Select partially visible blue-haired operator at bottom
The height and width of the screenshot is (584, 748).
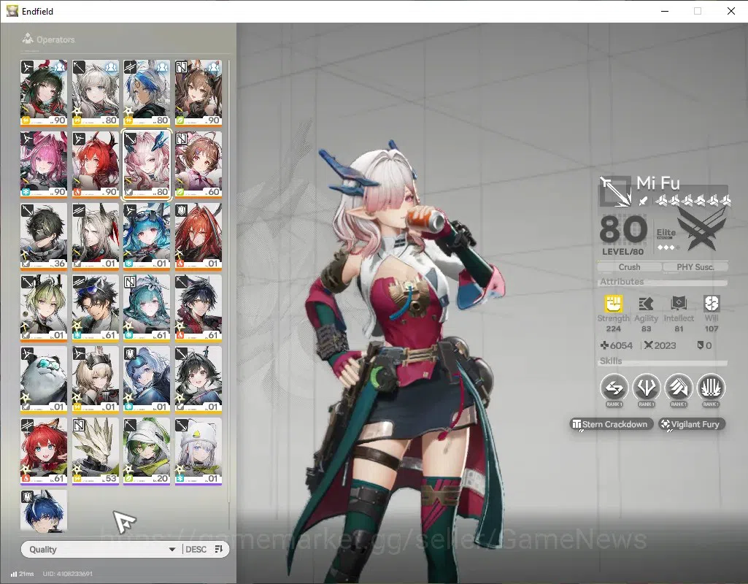tap(43, 510)
